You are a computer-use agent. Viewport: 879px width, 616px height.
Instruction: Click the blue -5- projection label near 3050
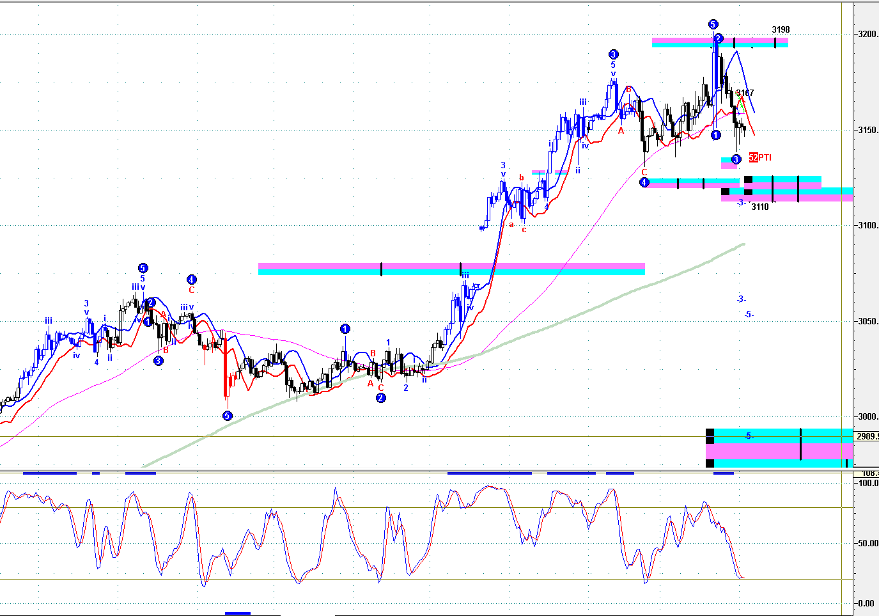pos(749,314)
